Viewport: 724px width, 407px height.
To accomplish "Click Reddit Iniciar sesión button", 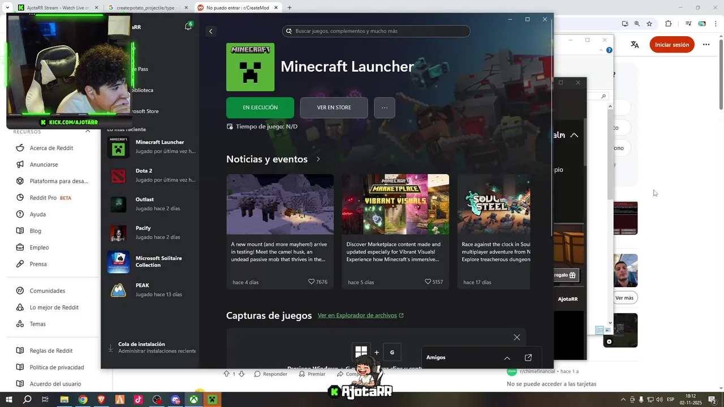I will click(672, 45).
